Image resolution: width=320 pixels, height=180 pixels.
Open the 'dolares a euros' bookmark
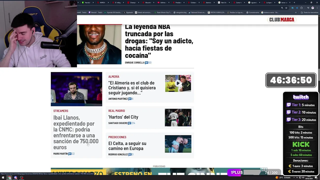point(270,12)
